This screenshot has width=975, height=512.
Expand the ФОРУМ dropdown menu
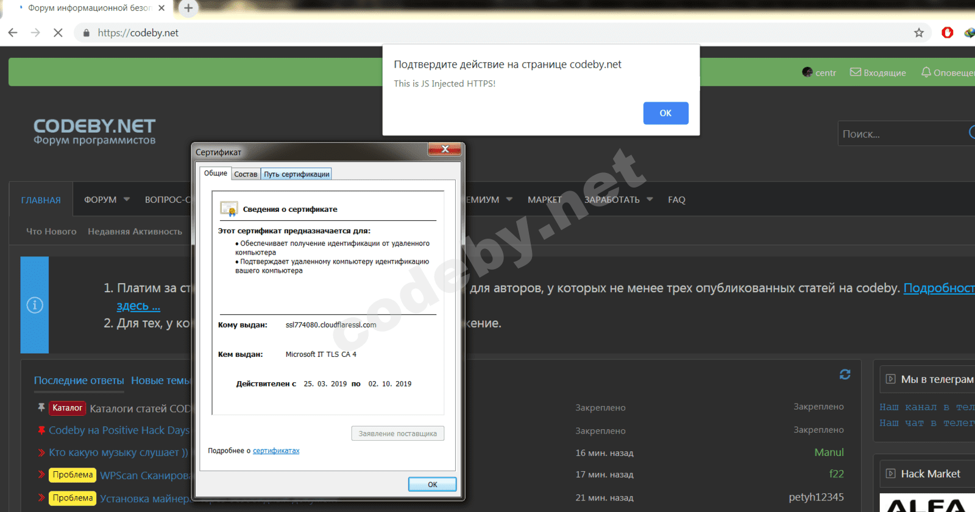click(x=127, y=199)
